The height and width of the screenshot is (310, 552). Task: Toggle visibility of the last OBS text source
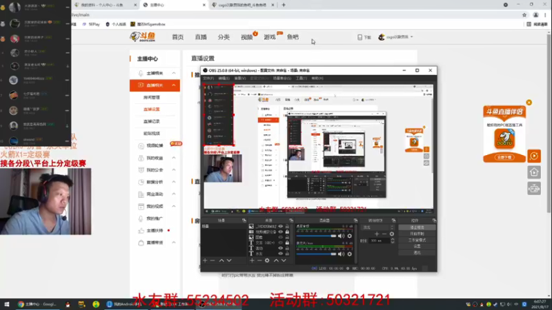point(281,254)
